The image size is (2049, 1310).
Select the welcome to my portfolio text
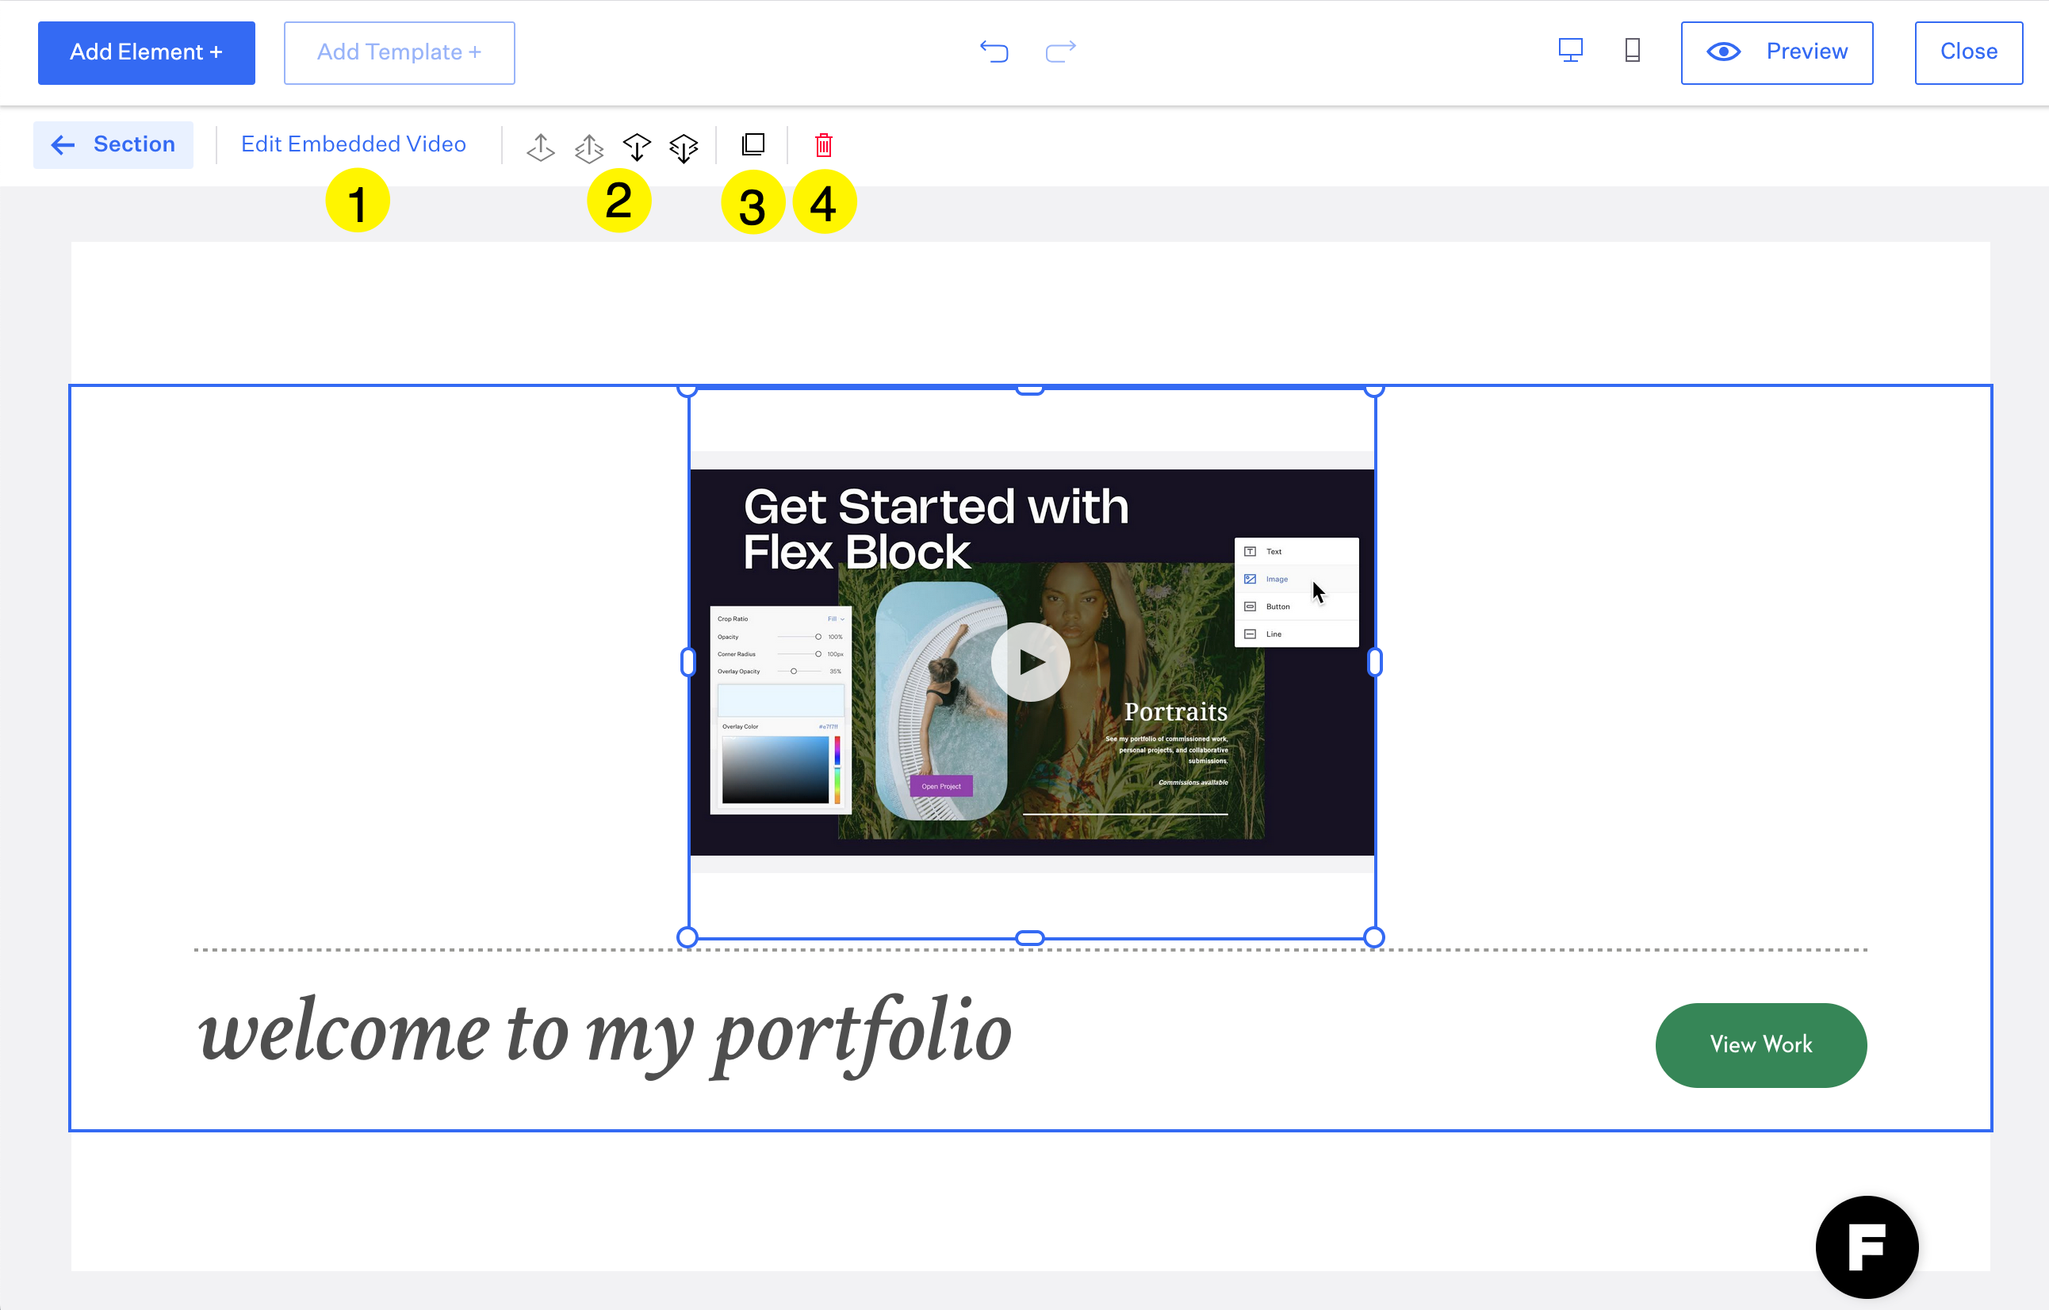[x=605, y=1033]
